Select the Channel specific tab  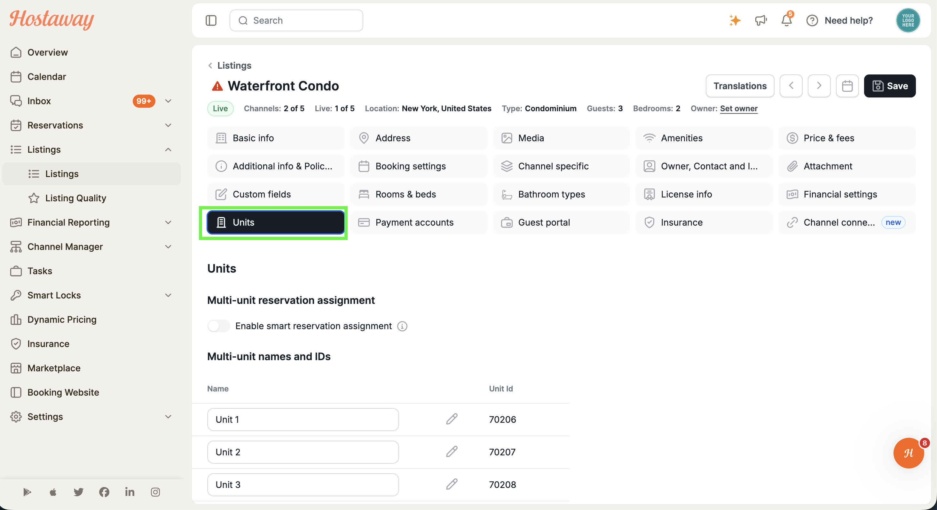pos(561,166)
